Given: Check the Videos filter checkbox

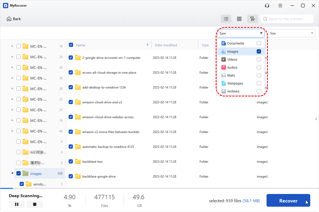Looking at the screenshot, I should (259, 59).
